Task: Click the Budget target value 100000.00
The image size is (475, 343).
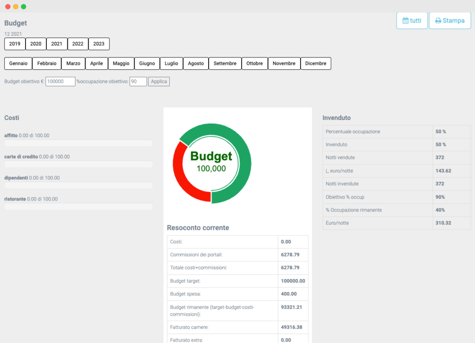Action: pos(293,281)
